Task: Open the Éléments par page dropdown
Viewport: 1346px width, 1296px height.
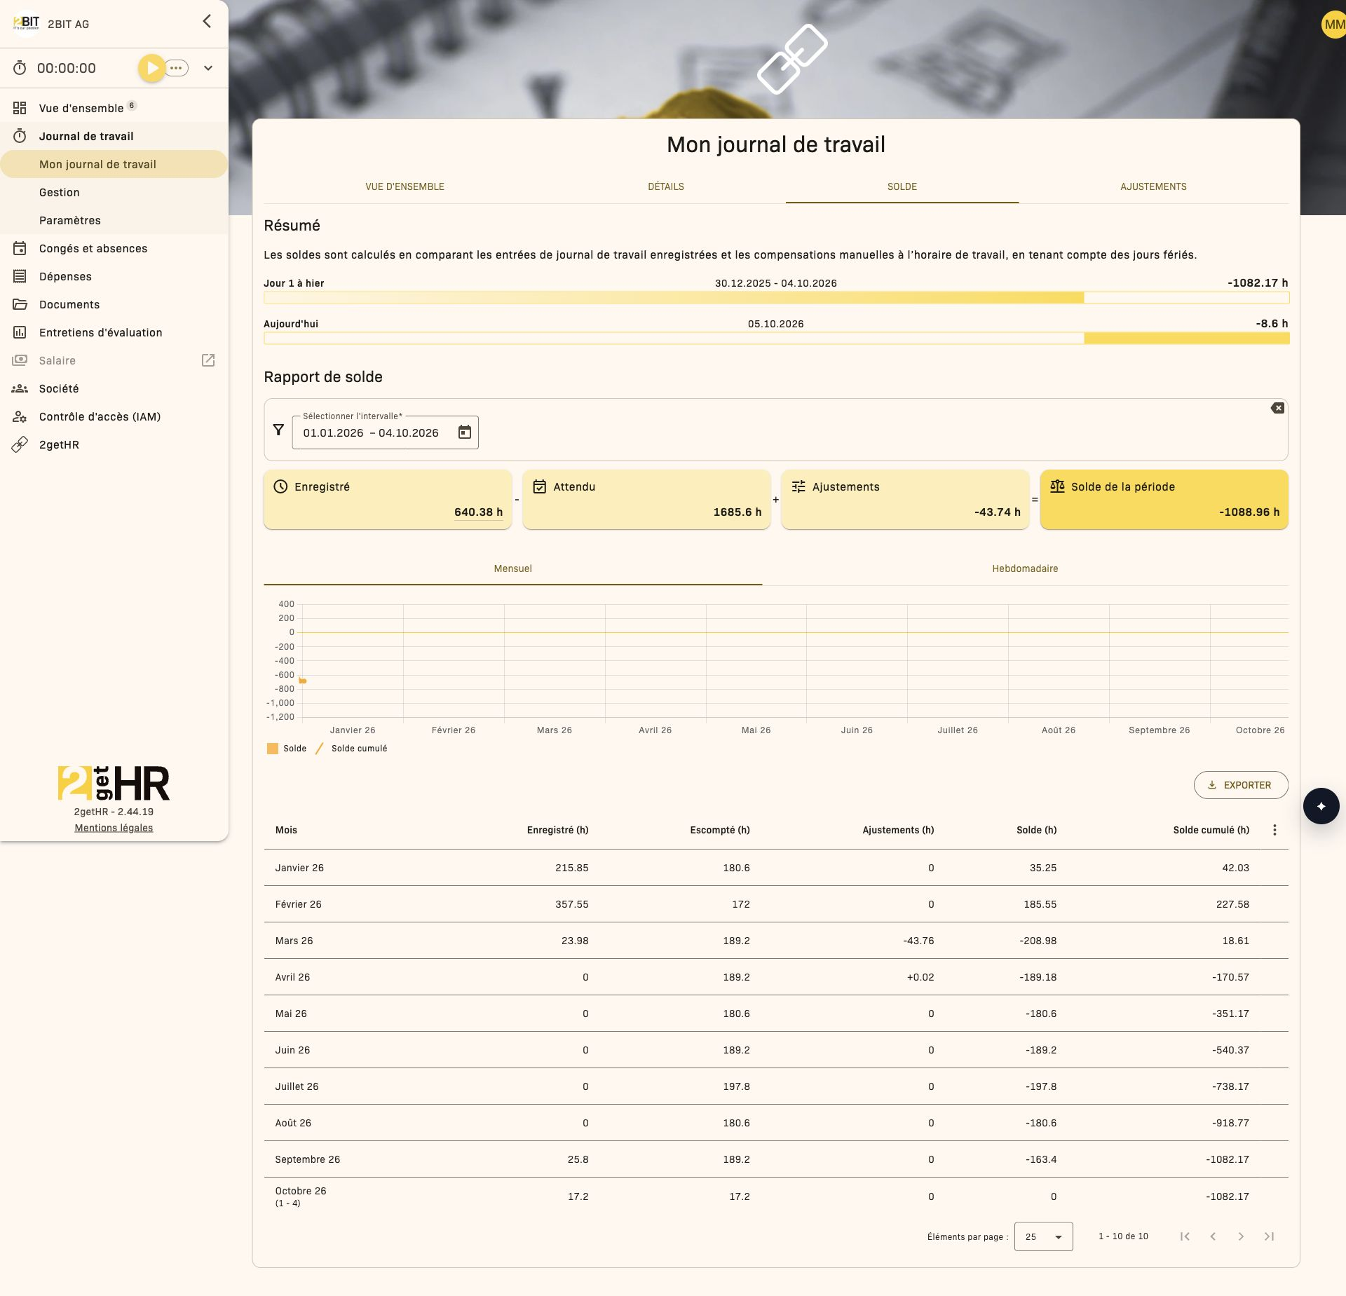Action: pyautogui.click(x=1043, y=1236)
